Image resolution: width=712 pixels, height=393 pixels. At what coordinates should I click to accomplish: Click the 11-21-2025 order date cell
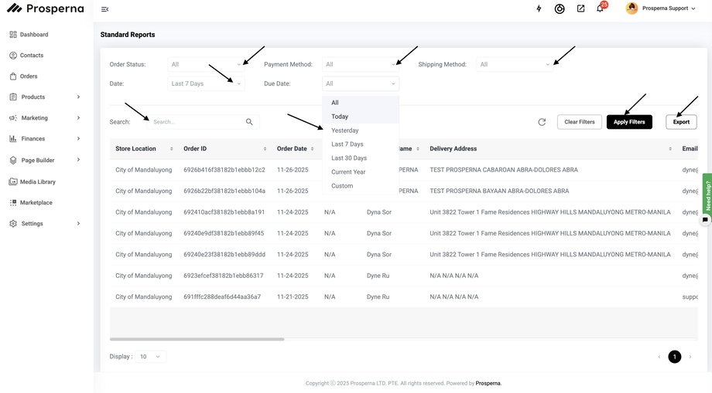point(293,296)
